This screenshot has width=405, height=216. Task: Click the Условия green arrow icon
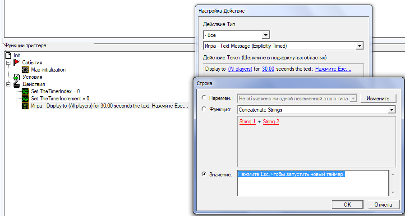[17, 77]
